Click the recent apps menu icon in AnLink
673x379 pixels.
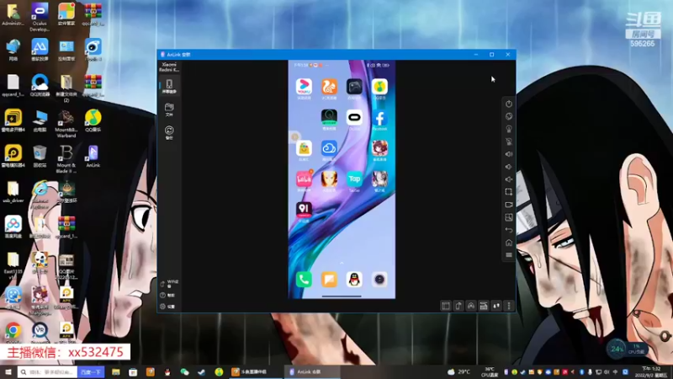509,255
